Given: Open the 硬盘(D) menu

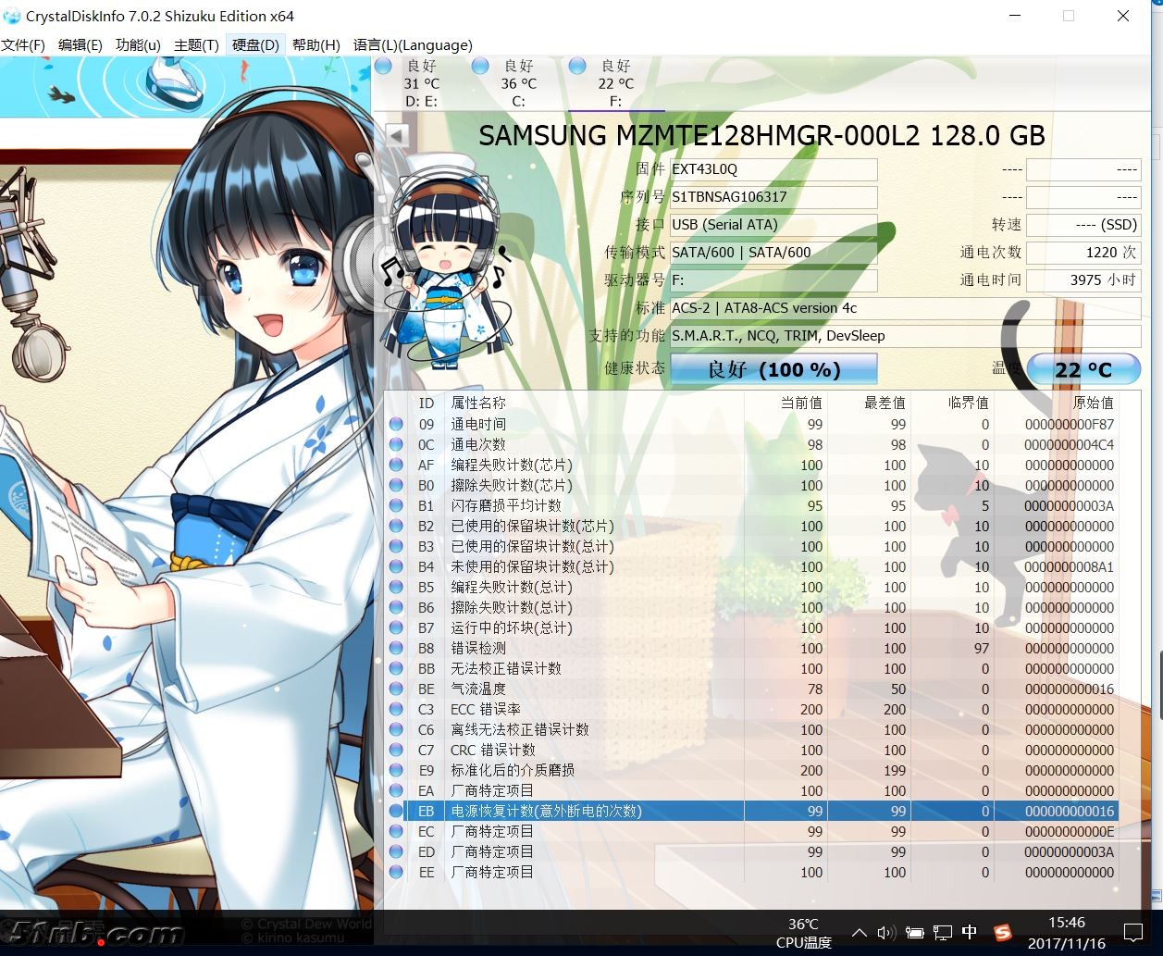Looking at the screenshot, I should (255, 44).
